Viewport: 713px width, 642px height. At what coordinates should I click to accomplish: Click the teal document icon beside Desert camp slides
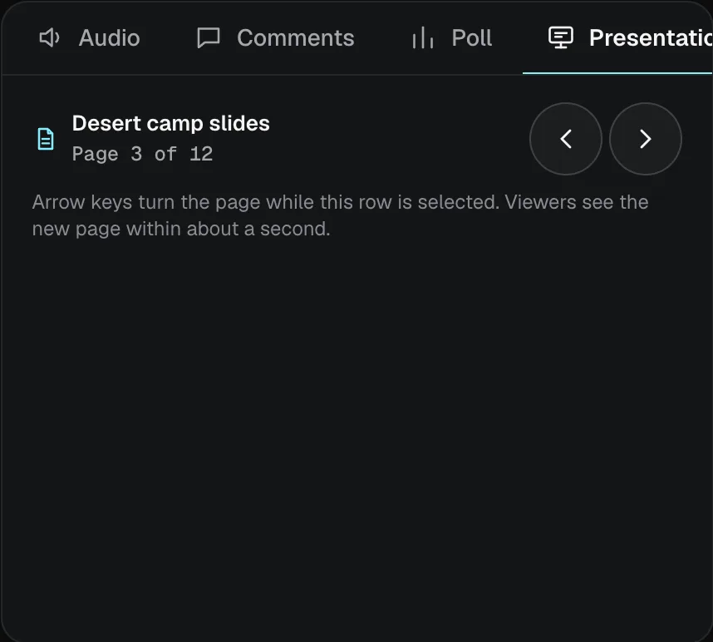[46, 139]
